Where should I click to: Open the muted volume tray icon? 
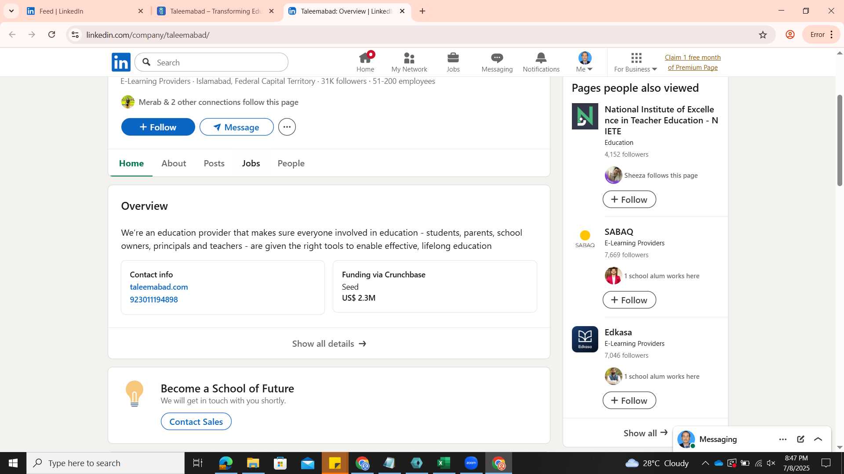771,463
